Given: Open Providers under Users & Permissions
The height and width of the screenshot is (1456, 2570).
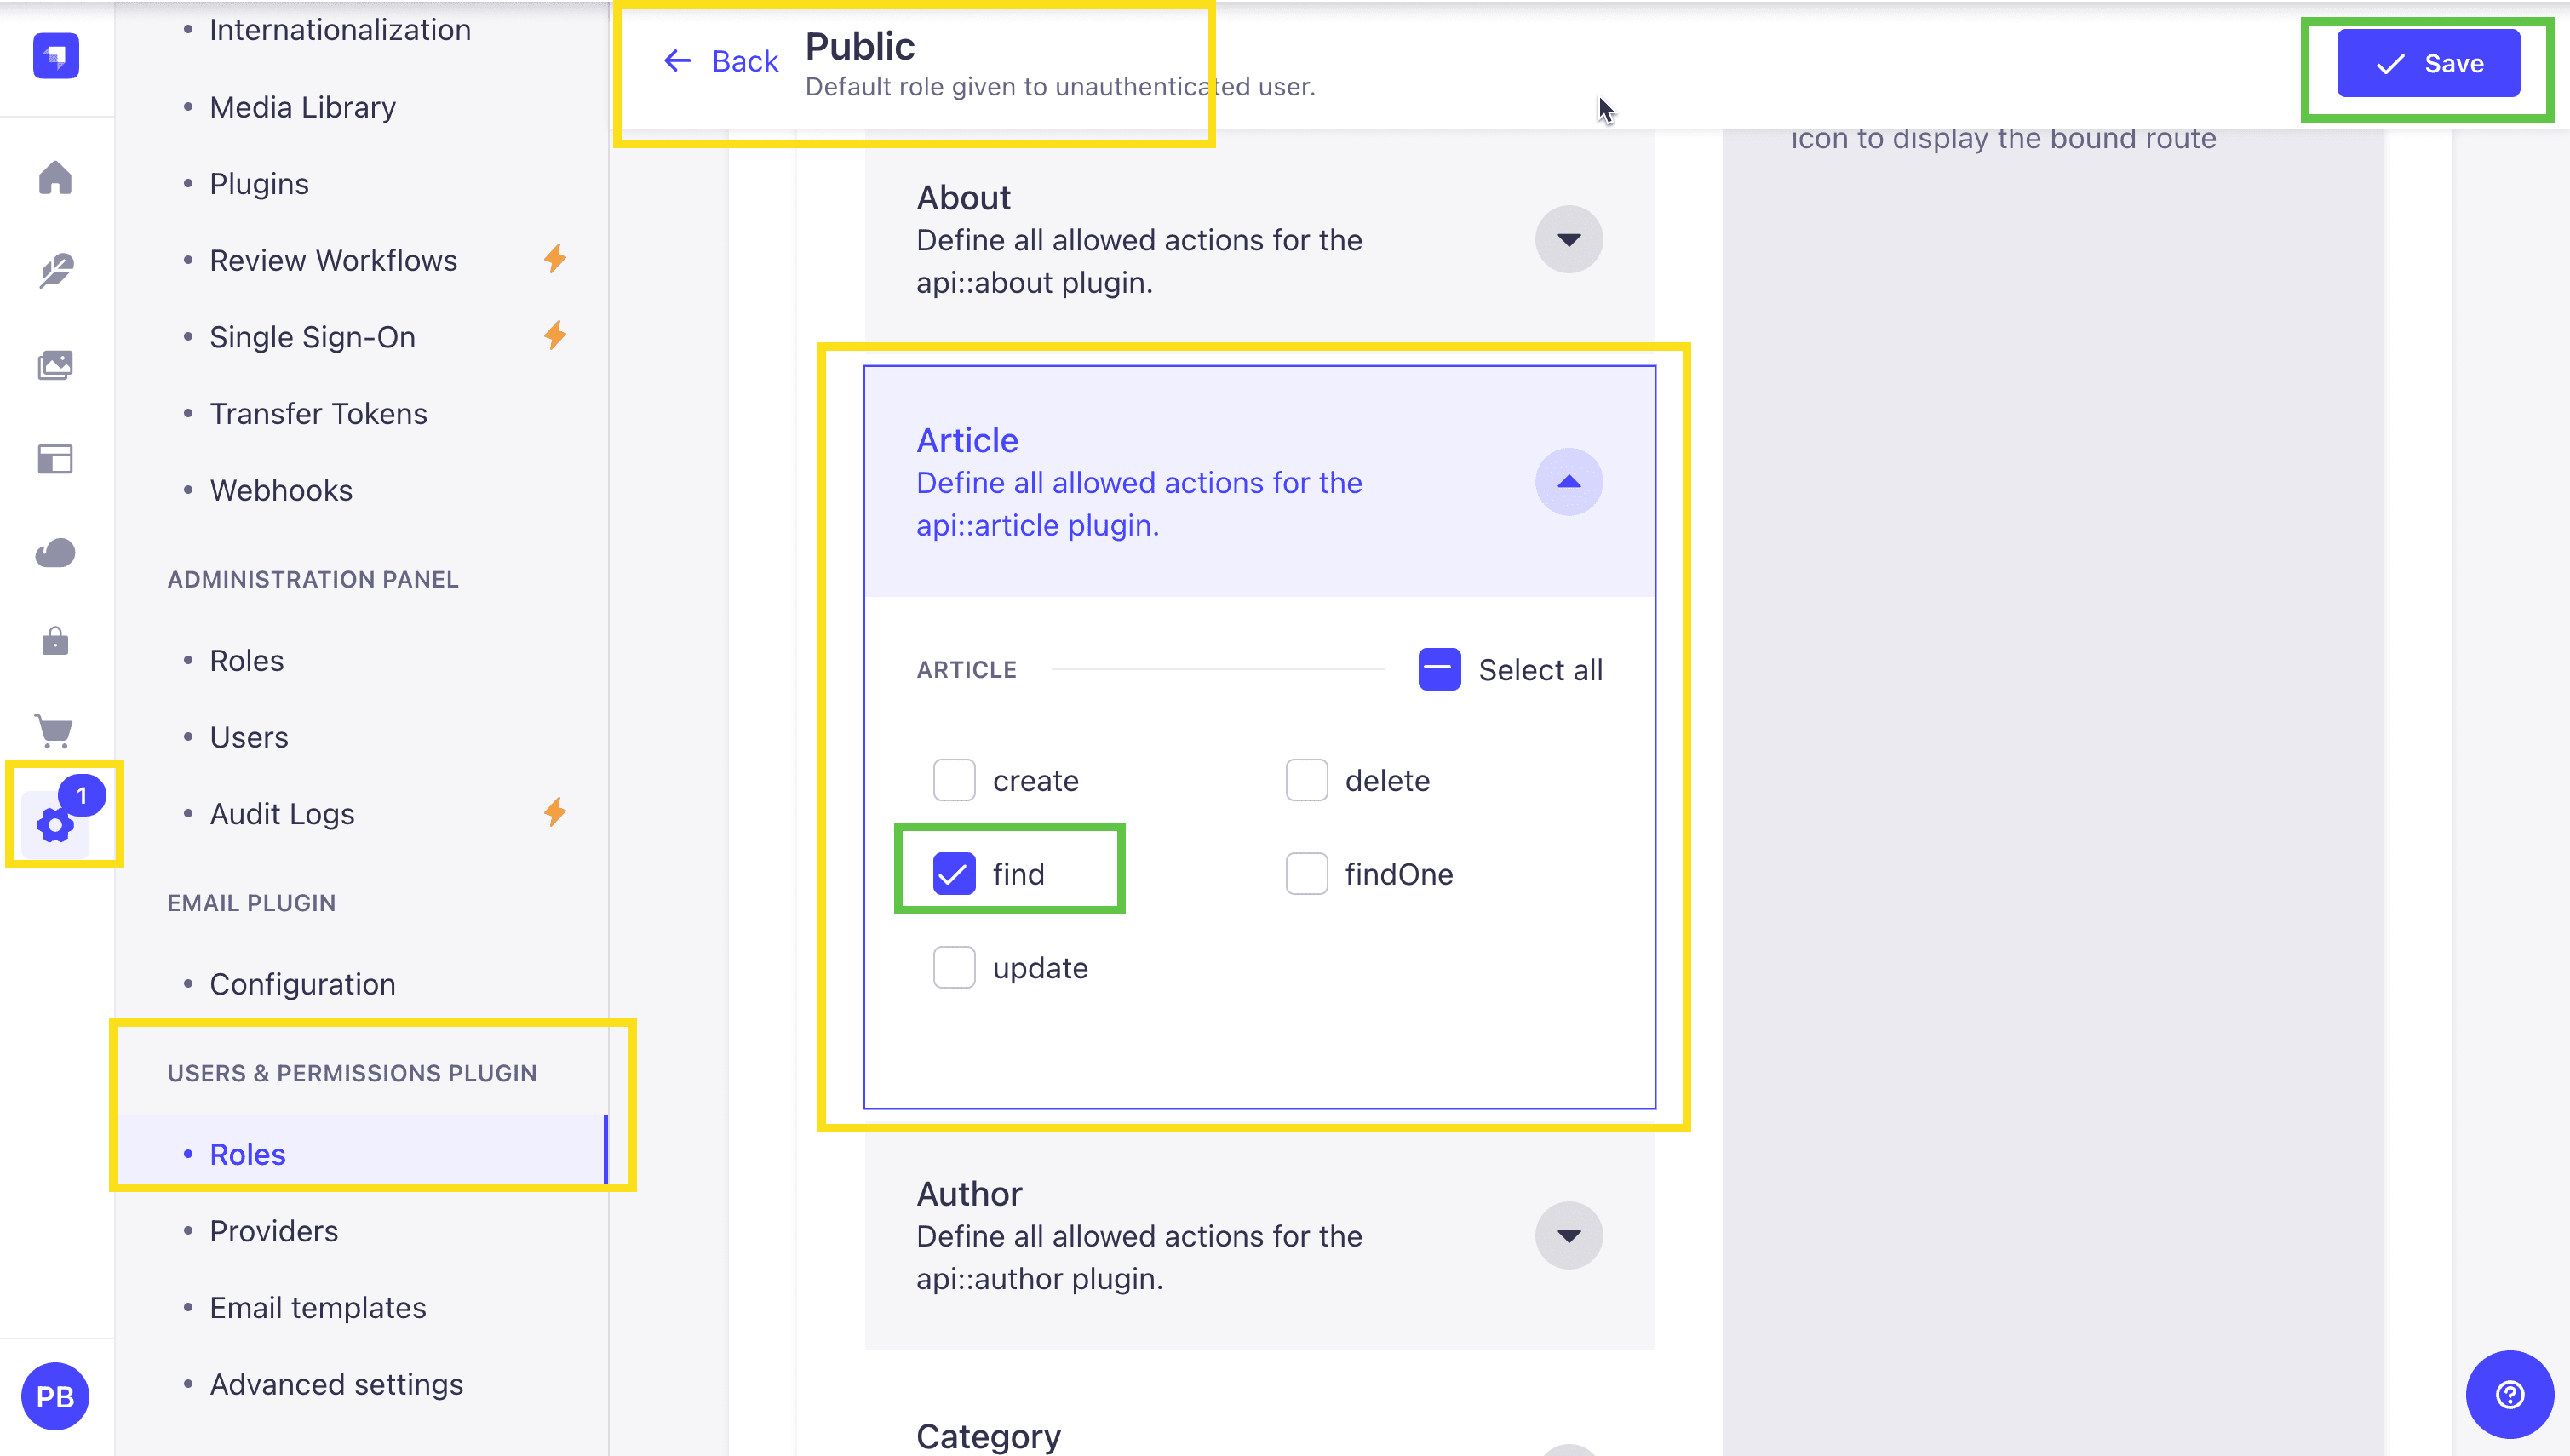Looking at the screenshot, I should [x=274, y=1231].
